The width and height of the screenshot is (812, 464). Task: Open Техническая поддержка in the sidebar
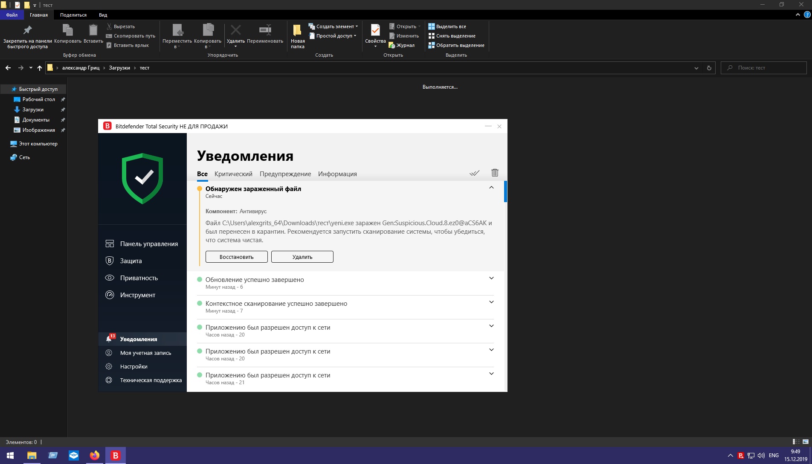tap(151, 380)
